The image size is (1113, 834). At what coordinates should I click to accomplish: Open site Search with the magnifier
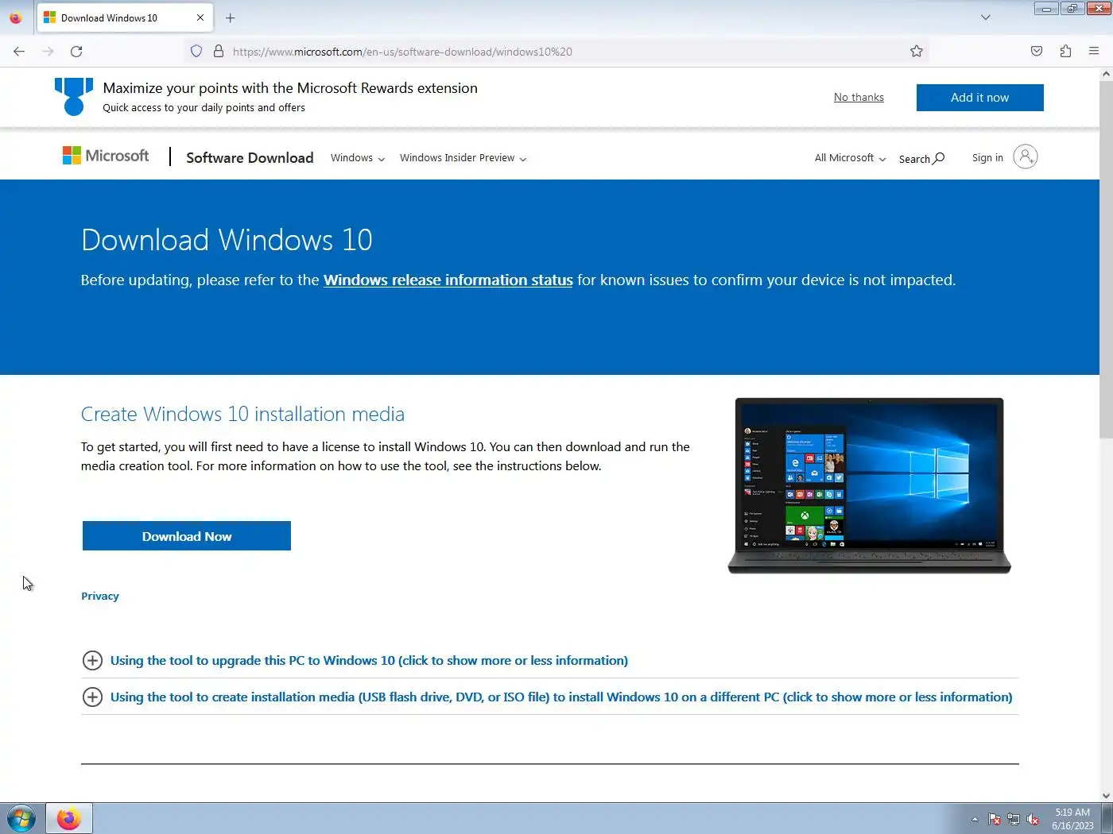(921, 158)
